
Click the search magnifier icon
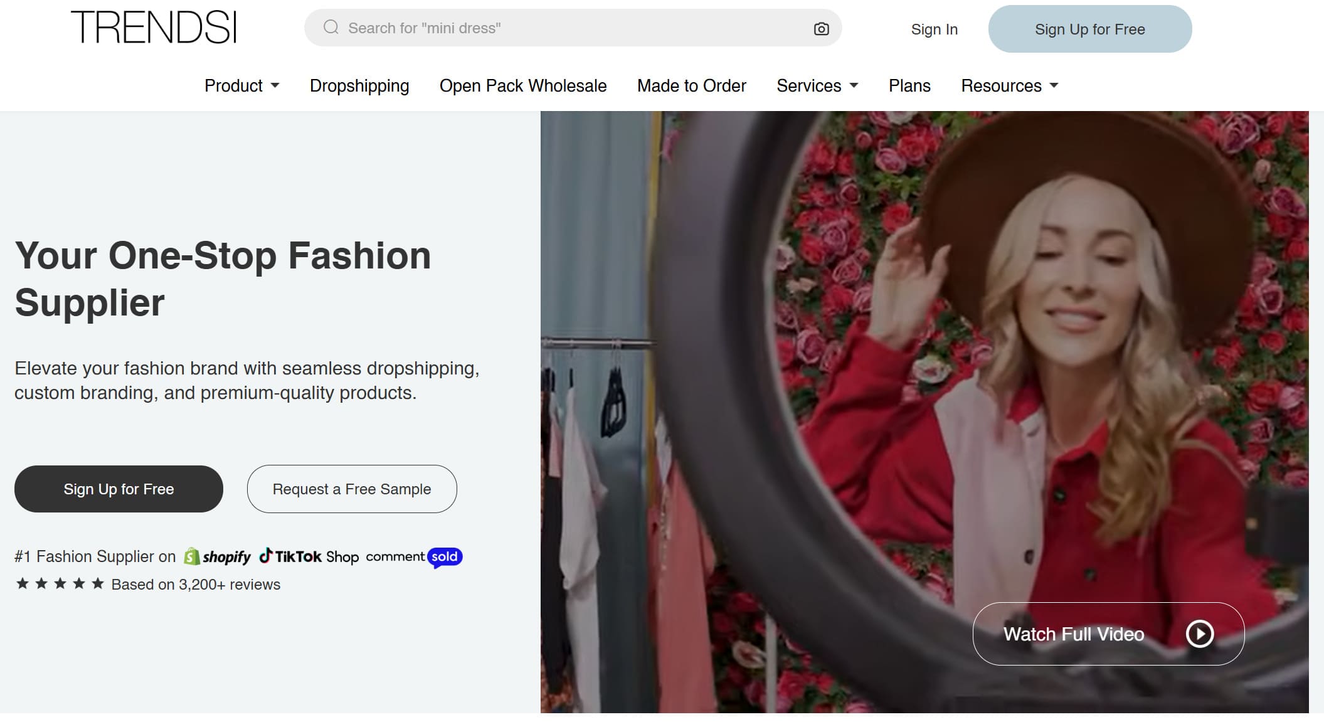(x=331, y=28)
